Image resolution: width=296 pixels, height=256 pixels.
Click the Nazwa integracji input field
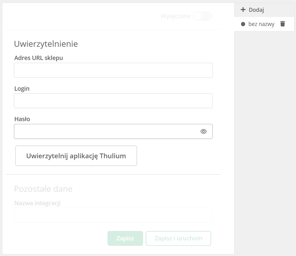[x=113, y=215]
